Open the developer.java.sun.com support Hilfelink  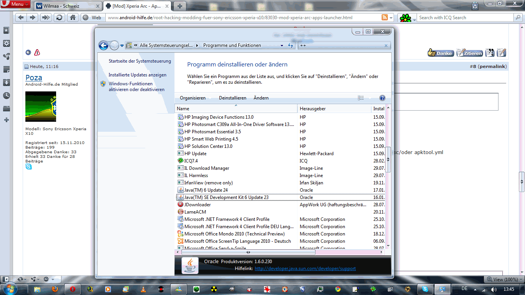tap(305, 268)
